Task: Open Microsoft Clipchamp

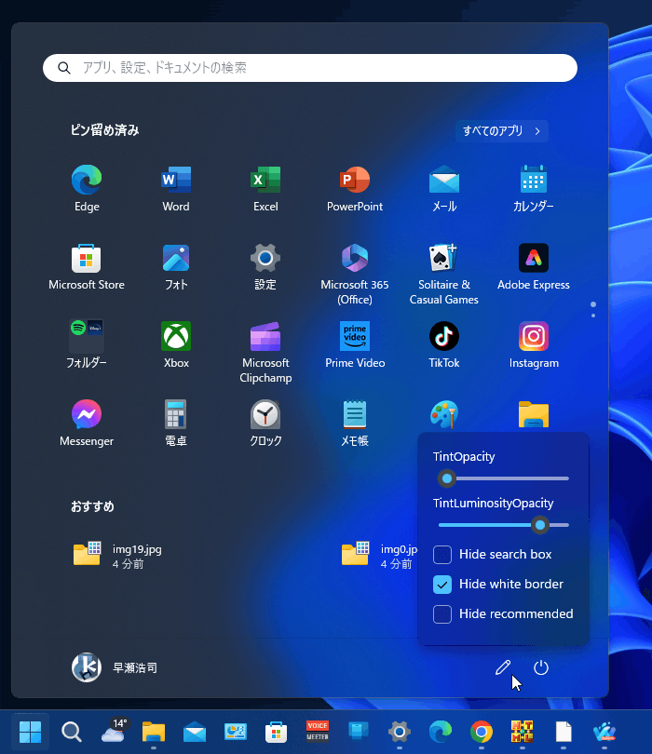Action: click(265, 352)
